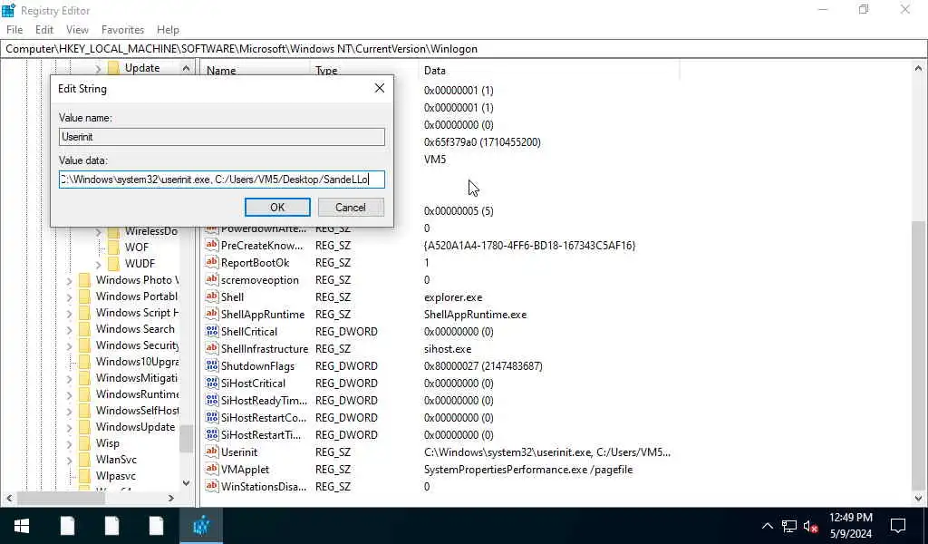The image size is (928, 544).
Task: Expand the WindowsUpdate tree node
Action: 69,427
